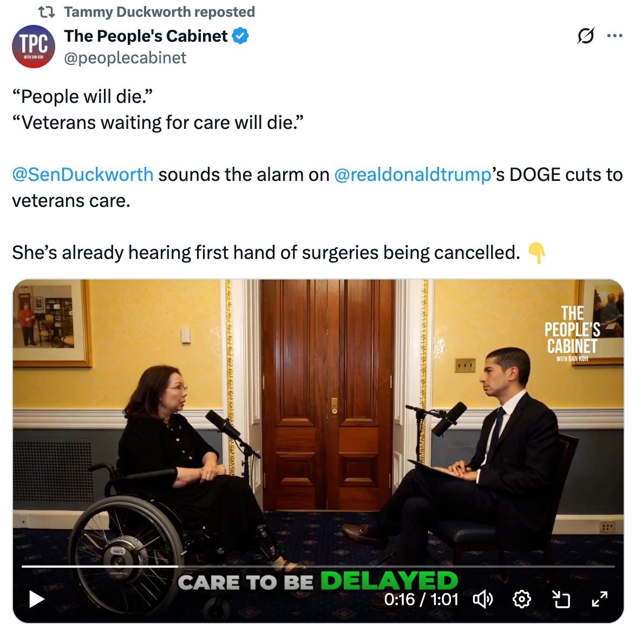The image size is (641, 624).
Task: Open The People's Cabinet TPC avatar
Action: [x=34, y=46]
